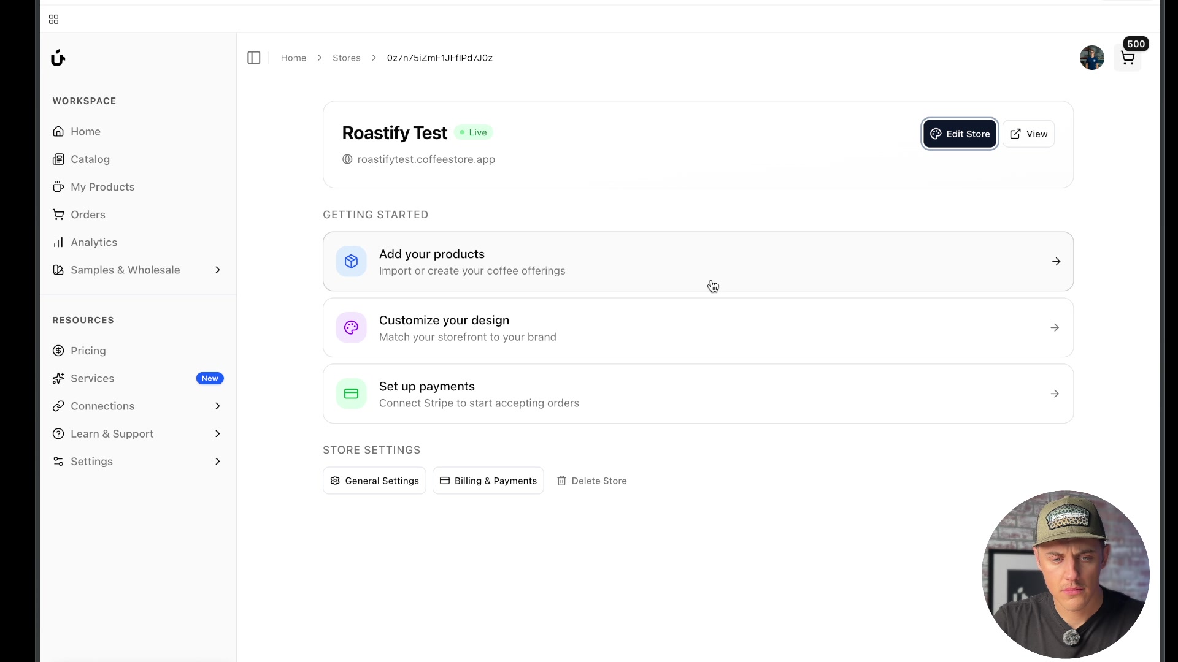
Task: Open the Orders section
Action: (x=88, y=215)
